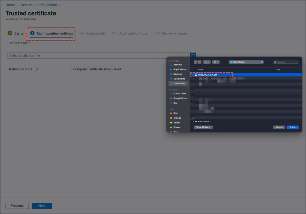Click the folder browse icon beside certificate field
Viewport: 306px width, 214px height.
(x=193, y=55)
